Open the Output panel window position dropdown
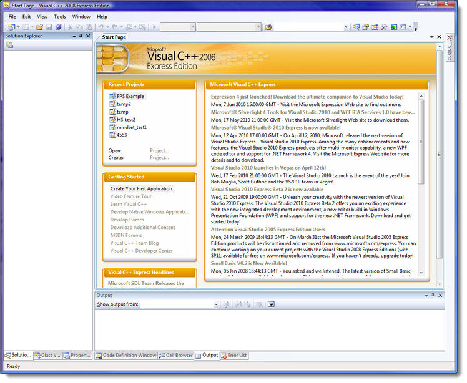The width and height of the screenshot is (467, 383). (x=426, y=296)
